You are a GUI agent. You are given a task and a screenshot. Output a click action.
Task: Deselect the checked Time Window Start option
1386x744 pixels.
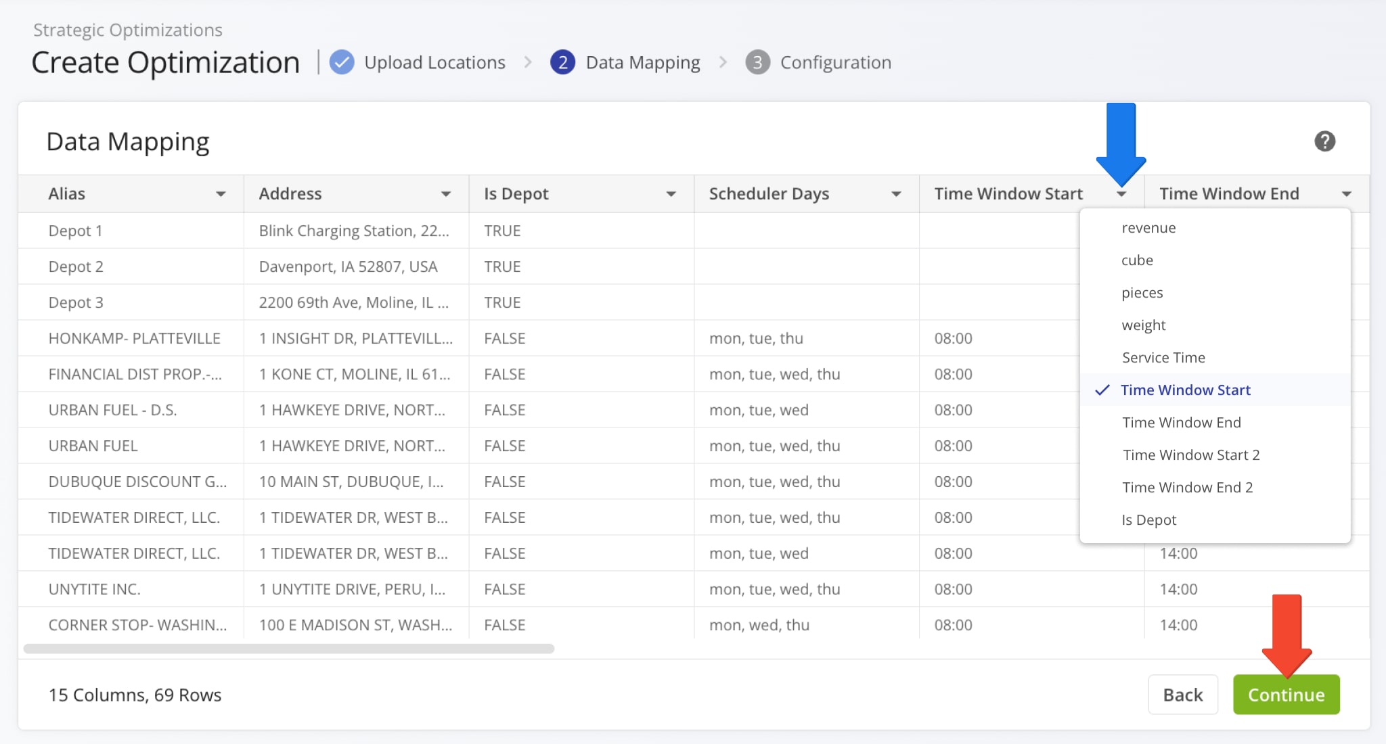point(1185,390)
